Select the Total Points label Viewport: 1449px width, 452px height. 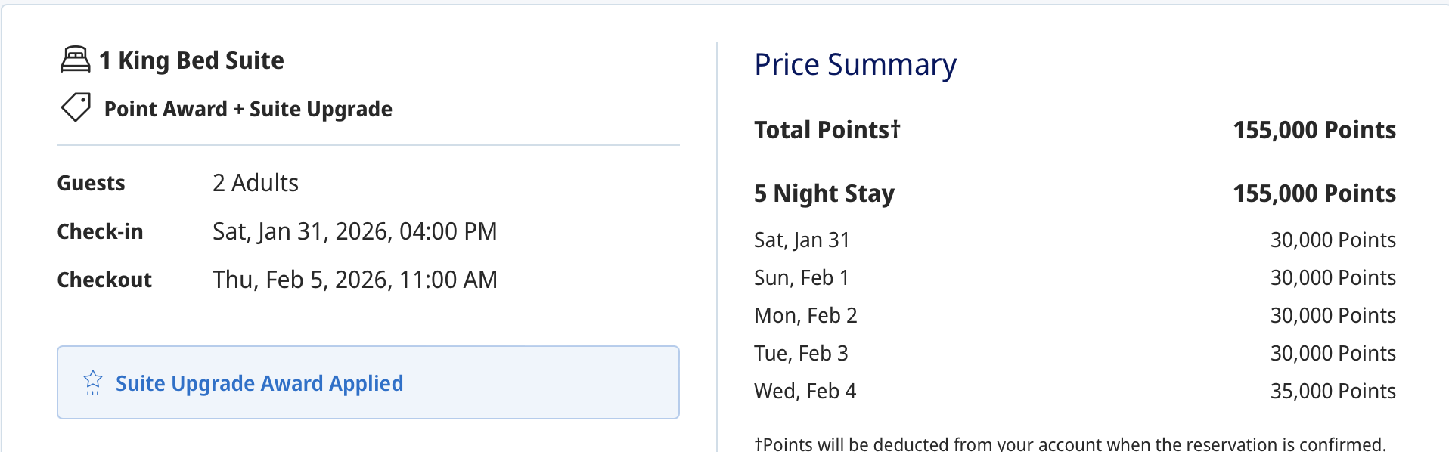click(x=827, y=130)
